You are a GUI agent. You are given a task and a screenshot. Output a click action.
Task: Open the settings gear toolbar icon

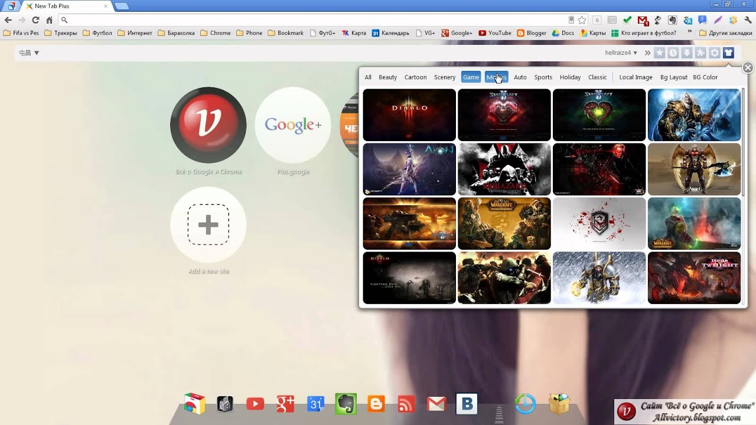pos(715,53)
